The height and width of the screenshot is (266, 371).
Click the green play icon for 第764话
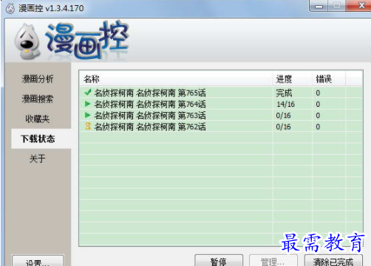[87, 104]
